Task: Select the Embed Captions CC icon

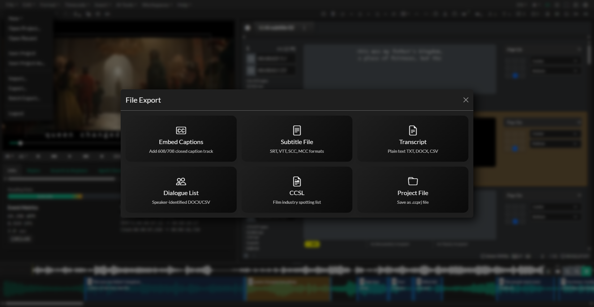Action: coord(181,130)
